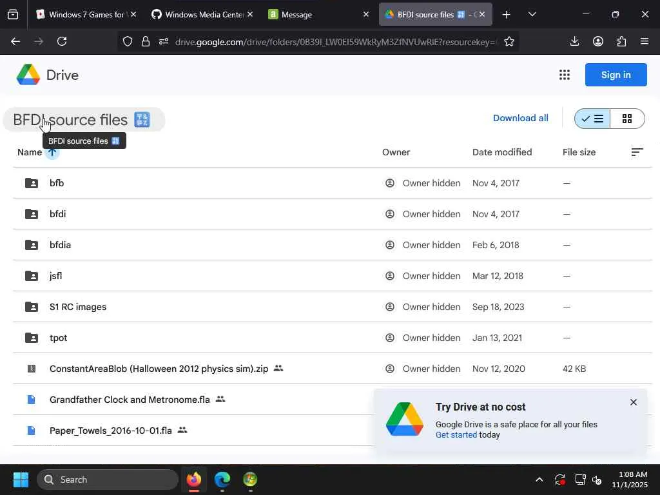Open the Windows Start menu

[21, 480]
